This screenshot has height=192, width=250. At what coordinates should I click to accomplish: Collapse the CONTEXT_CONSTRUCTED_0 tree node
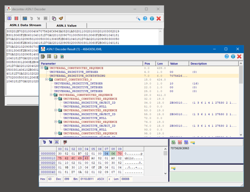[46, 80]
